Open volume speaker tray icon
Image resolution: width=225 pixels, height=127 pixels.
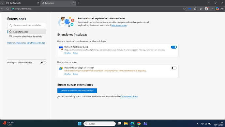click(x=206, y=124)
